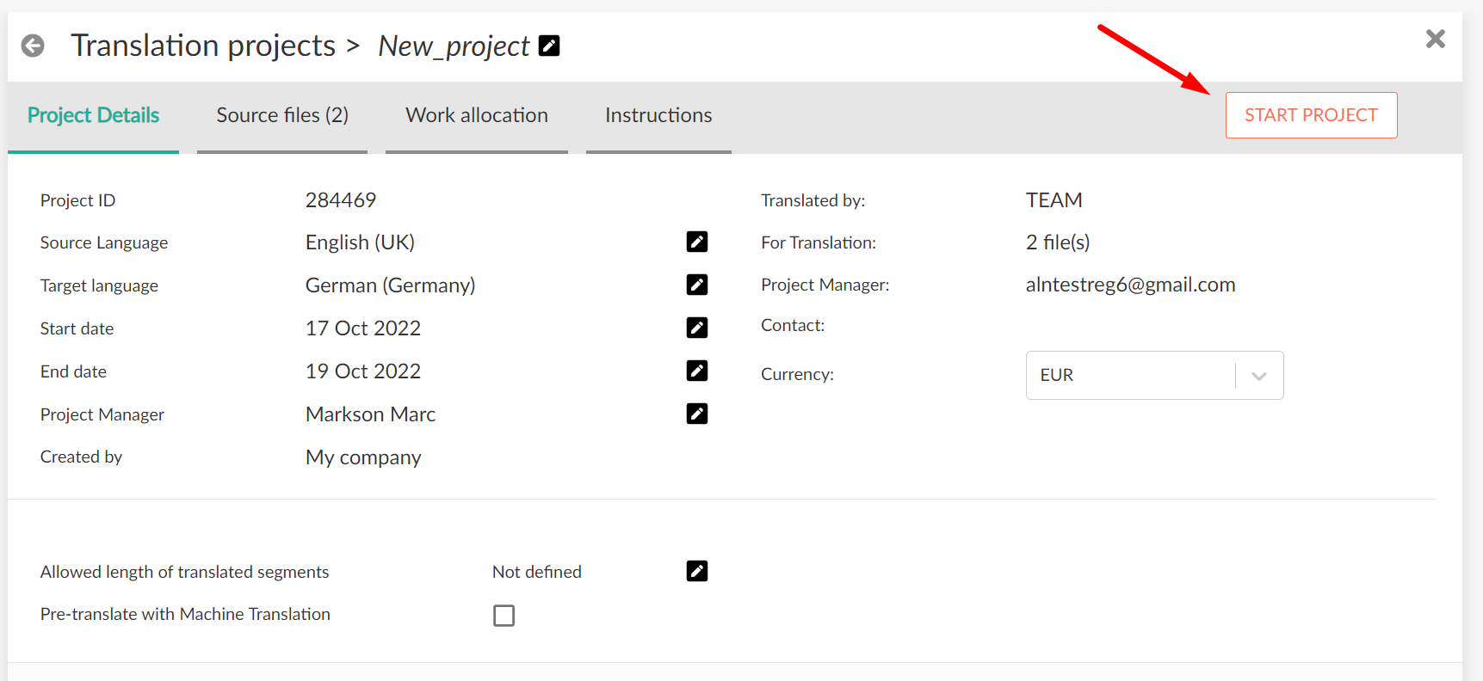The width and height of the screenshot is (1483, 681).
Task: Click the alntestreg6@gmail.com email
Action: point(1130,285)
